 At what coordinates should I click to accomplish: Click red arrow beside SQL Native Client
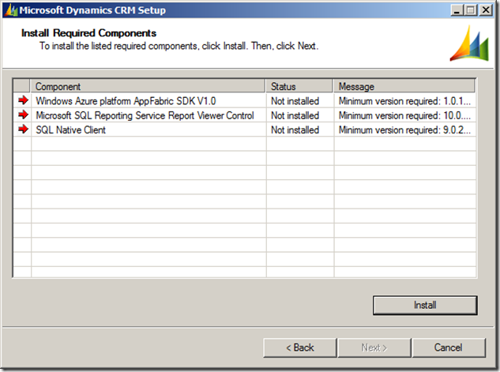pyautogui.click(x=22, y=130)
